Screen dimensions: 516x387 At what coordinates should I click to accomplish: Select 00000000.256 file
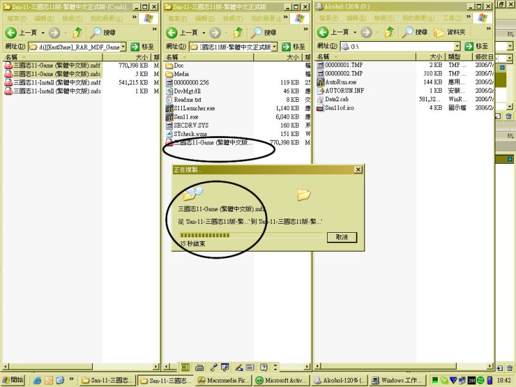pyautogui.click(x=188, y=83)
